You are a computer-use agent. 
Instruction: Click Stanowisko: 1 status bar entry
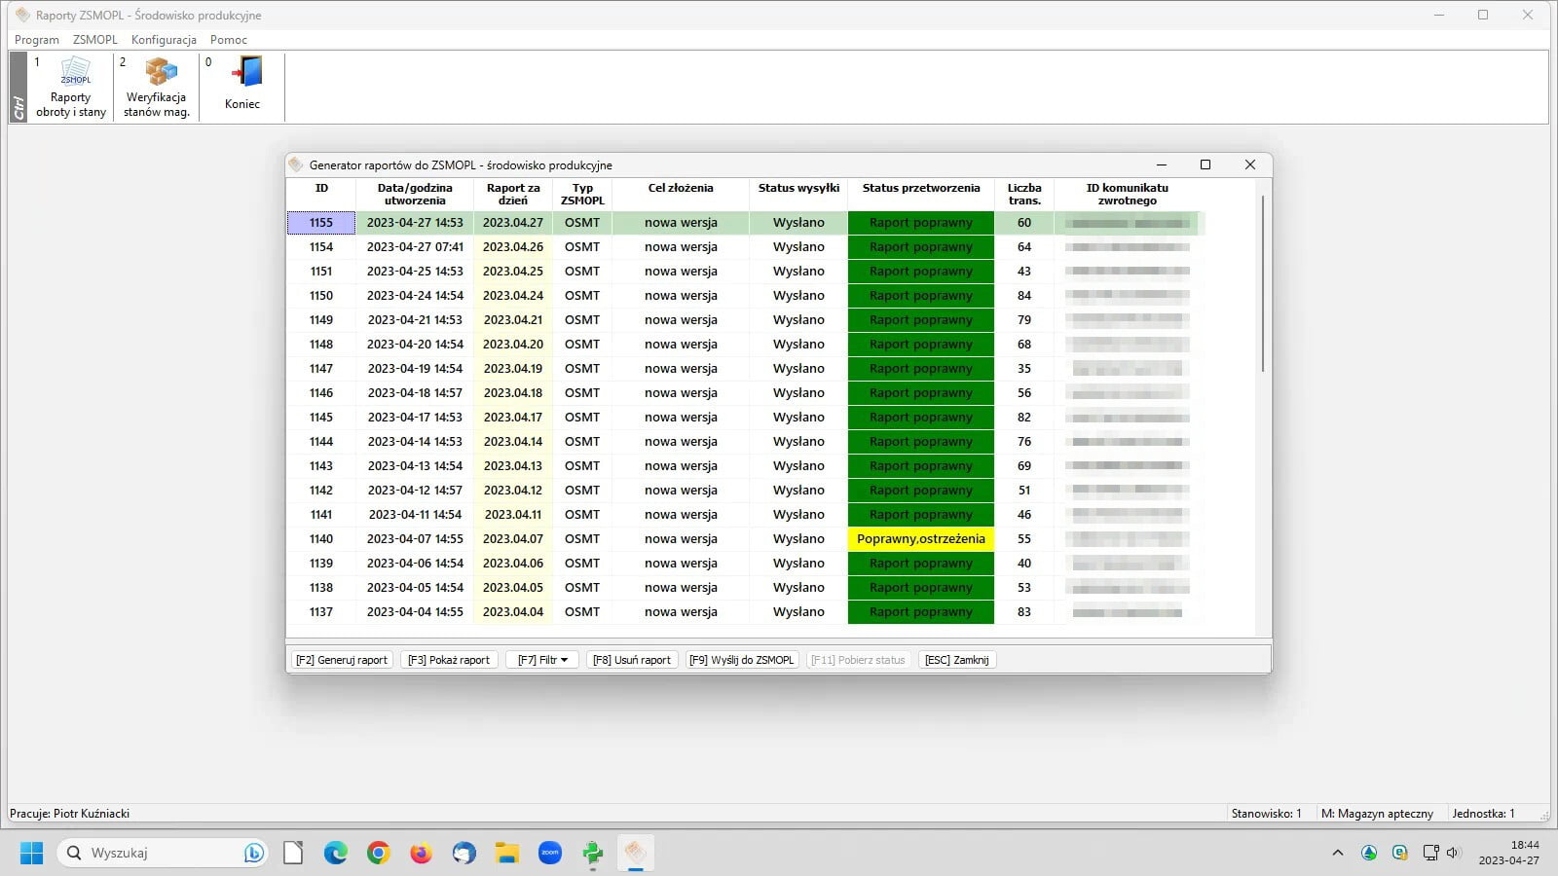coord(1266,814)
